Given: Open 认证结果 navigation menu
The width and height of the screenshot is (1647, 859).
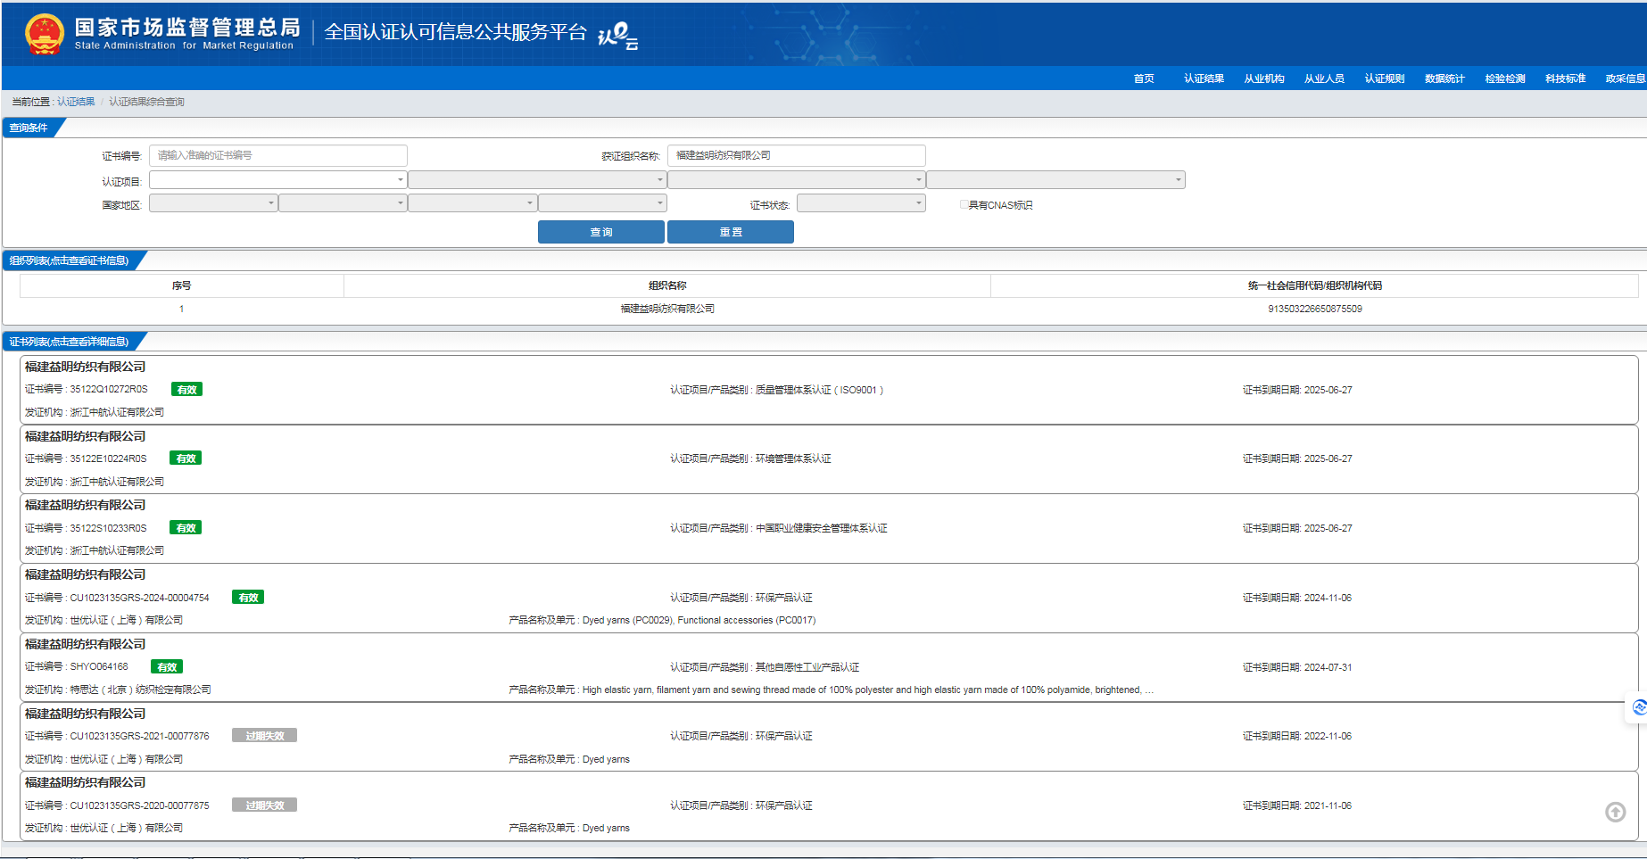Looking at the screenshot, I should (1204, 78).
